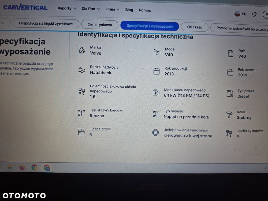Switch to Oś czasu tab
This screenshot has height=201, width=268.
point(195,27)
